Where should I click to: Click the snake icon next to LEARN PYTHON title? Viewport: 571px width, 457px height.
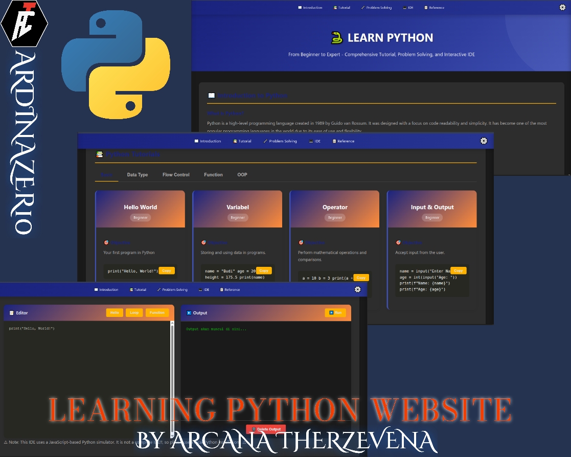(x=336, y=37)
